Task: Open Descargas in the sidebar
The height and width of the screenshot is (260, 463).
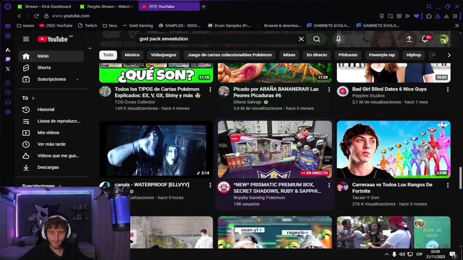Action: coord(51,167)
